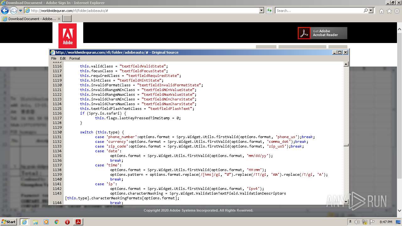
Task: Open Google Chrome taskbar icon
Action: 57,222
